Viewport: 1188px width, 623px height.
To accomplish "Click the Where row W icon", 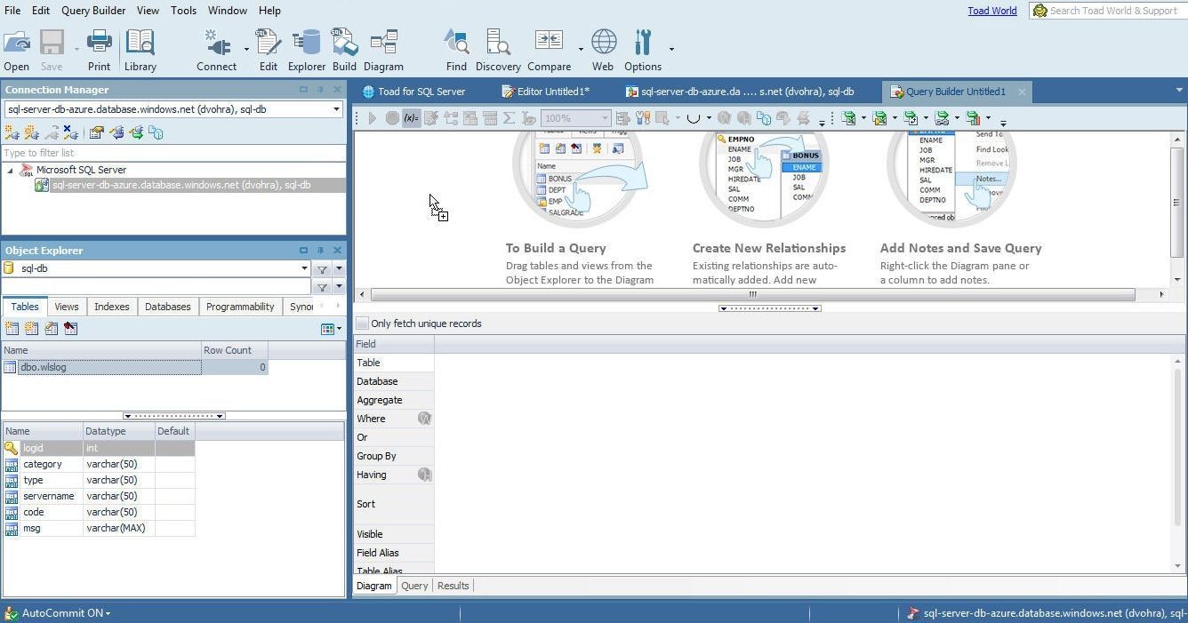I will coord(424,418).
